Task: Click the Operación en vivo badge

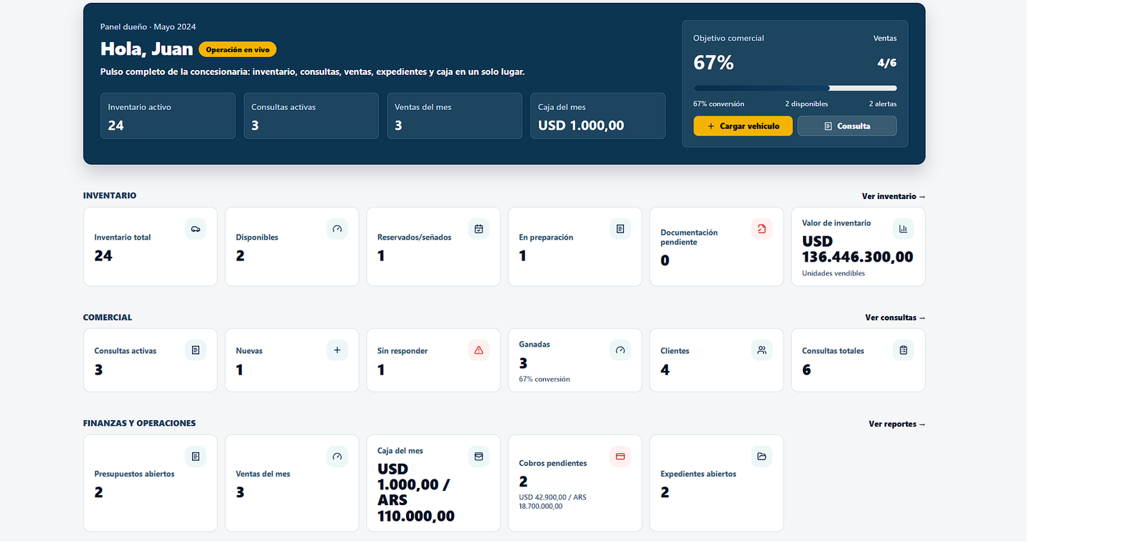Action: [x=238, y=50]
